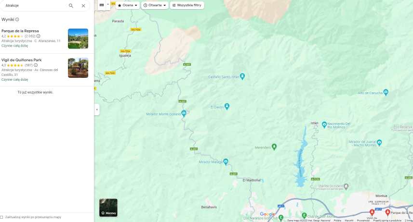Open the Parque de la Represa photo thumbnail
Image resolution: width=413 pixels, height=222 pixels.
pyautogui.click(x=78, y=38)
